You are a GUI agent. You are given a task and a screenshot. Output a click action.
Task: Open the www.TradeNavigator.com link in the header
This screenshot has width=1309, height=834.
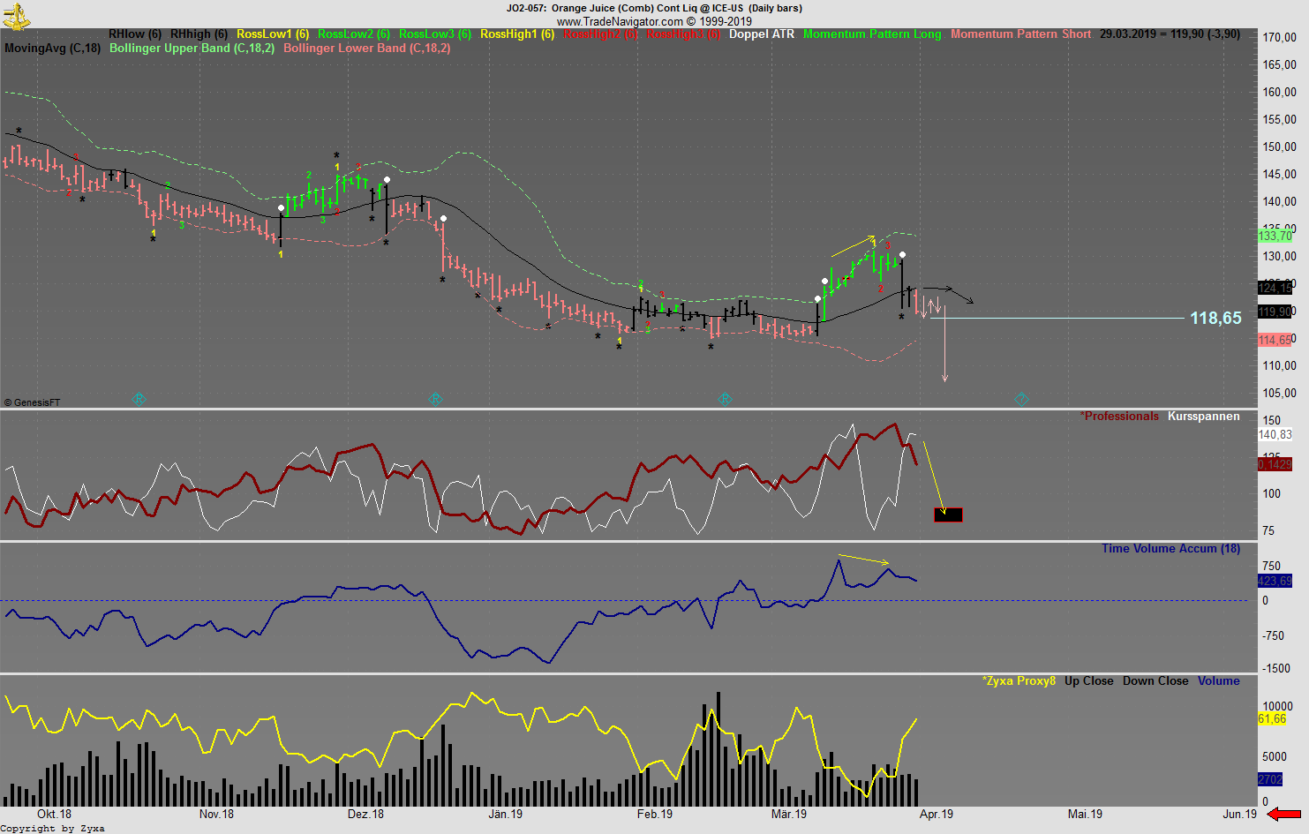pos(620,21)
